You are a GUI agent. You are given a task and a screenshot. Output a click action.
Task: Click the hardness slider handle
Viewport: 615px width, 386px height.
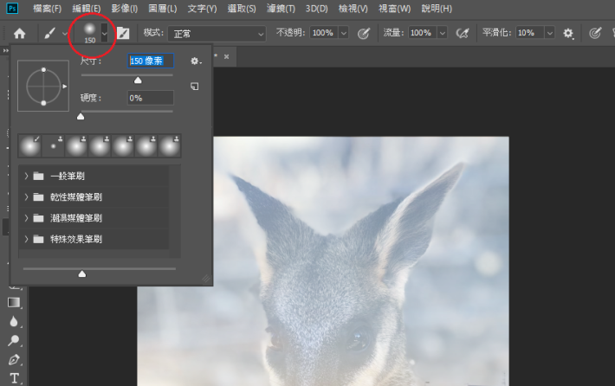pos(81,116)
